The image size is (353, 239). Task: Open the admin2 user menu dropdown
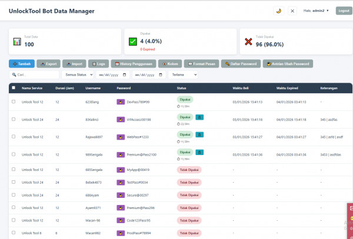click(316, 11)
